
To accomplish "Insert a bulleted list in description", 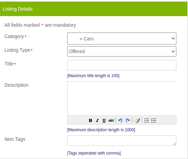I will (x=146, y=120).
